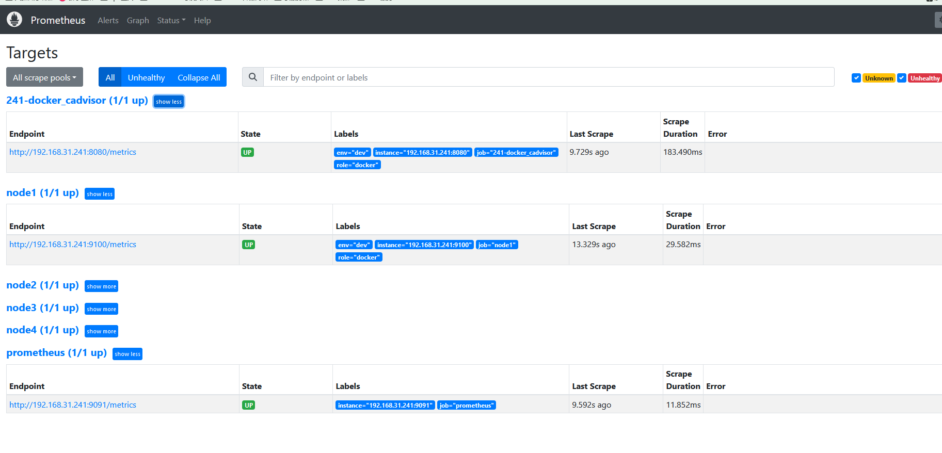Collapse prometheus pool with show less
Screen dimensions: 942x453
[x=127, y=354]
